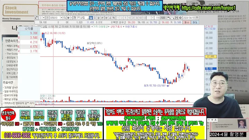
Task: Click the chart layout icon at toolbar start
Action: [37, 18]
